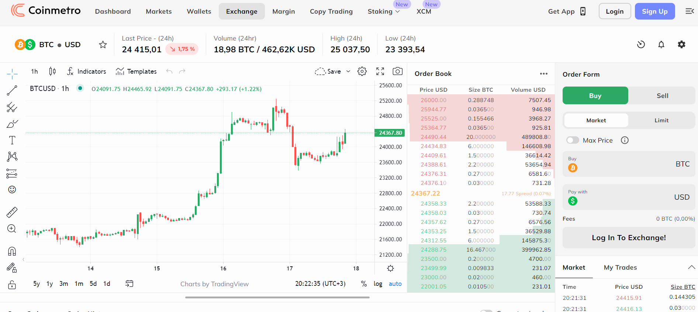Click the Get App phone icon
698x312 pixels.
click(x=583, y=11)
